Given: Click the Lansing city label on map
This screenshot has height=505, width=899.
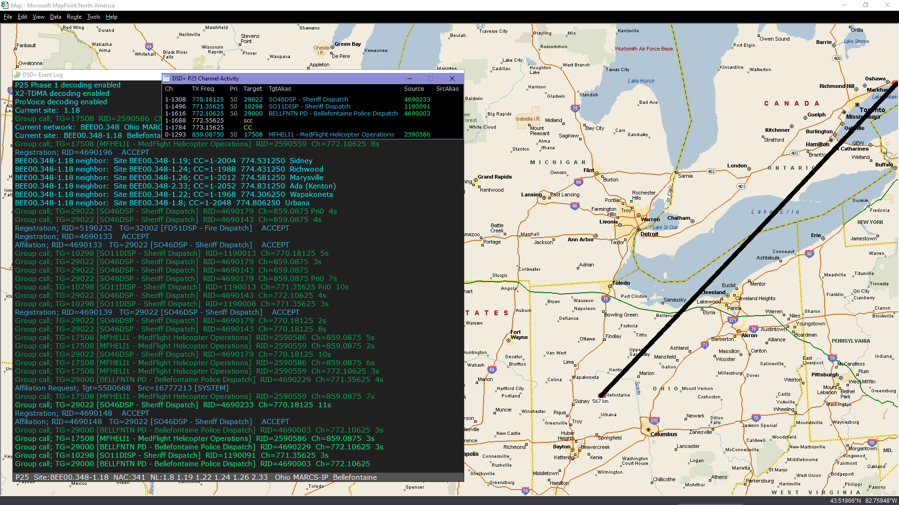Looking at the screenshot, I should (x=531, y=195).
